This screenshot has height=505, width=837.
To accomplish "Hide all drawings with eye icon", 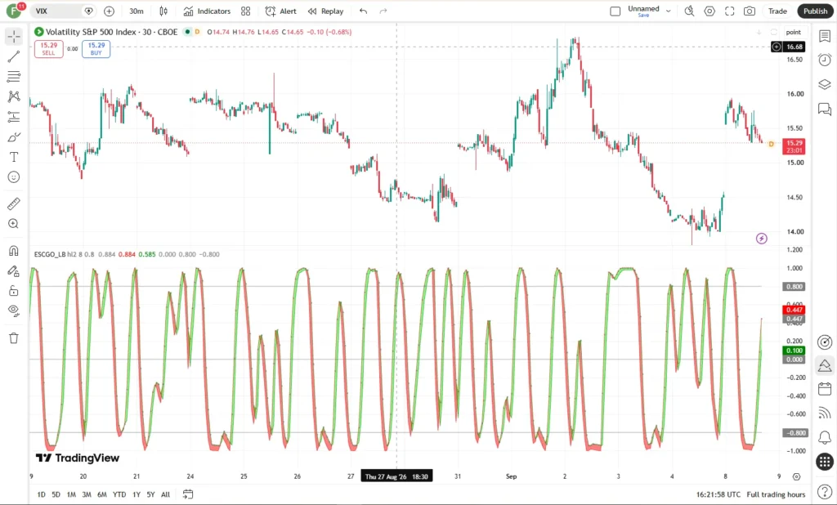I will 14,311.
